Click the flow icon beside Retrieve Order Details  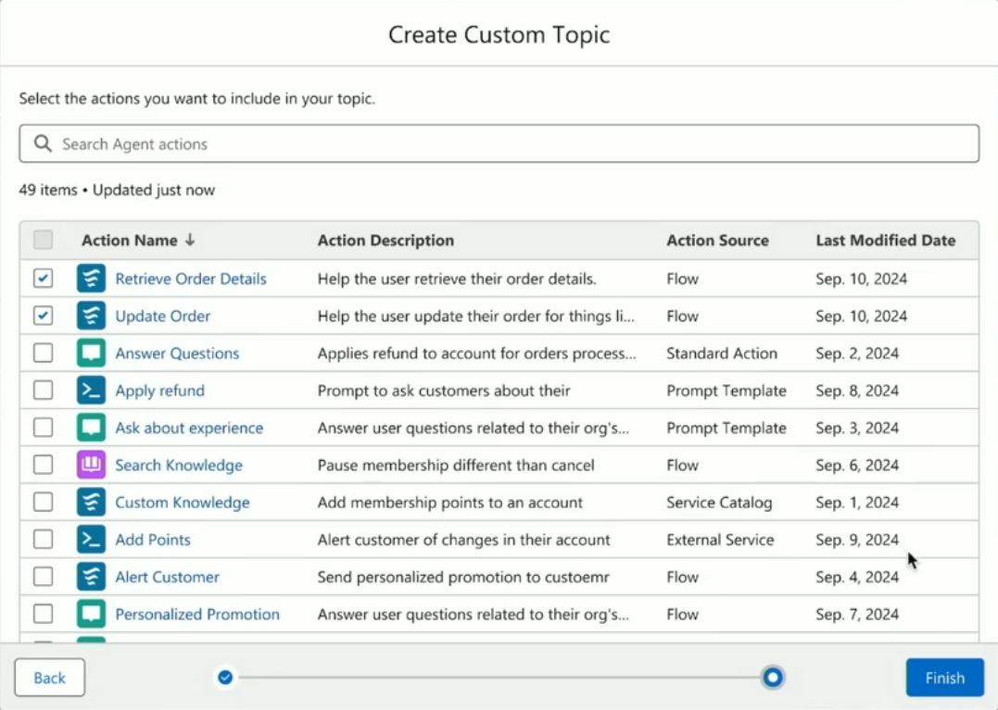tap(91, 279)
